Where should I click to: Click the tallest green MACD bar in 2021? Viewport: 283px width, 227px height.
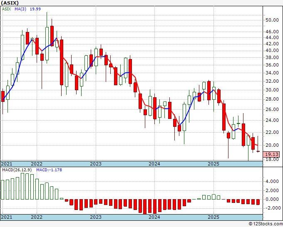coord(22,186)
